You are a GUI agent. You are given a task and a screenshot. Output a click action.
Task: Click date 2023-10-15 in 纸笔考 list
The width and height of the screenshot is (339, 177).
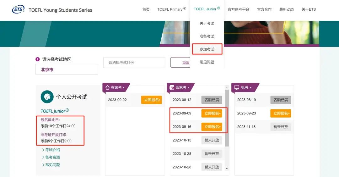click(x=182, y=140)
